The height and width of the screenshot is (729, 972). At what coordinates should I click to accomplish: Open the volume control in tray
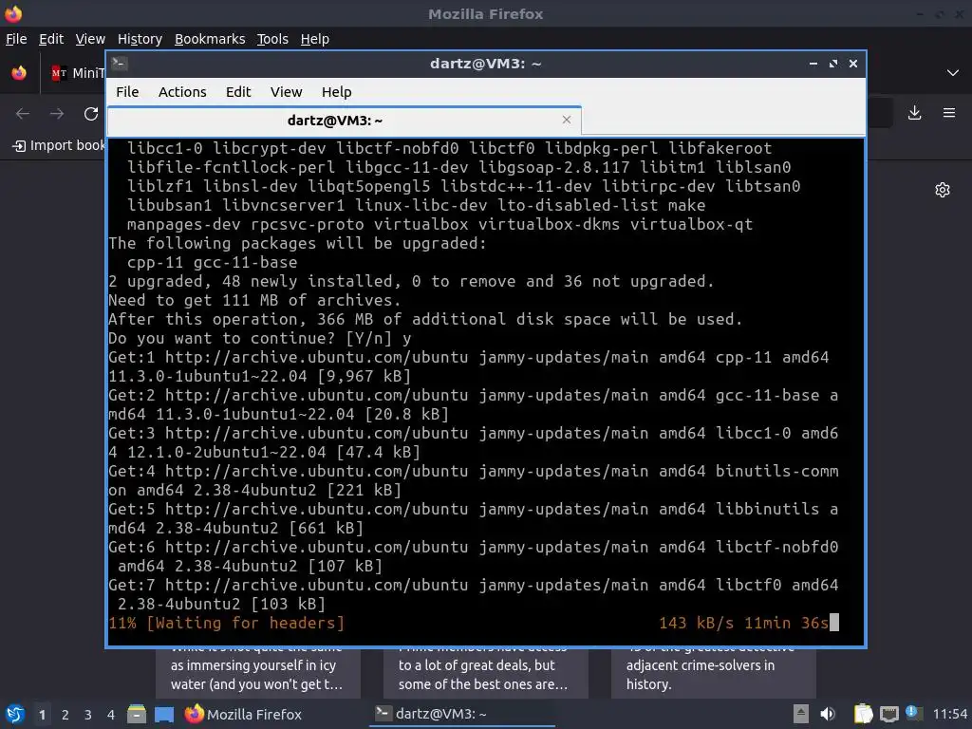tap(827, 714)
